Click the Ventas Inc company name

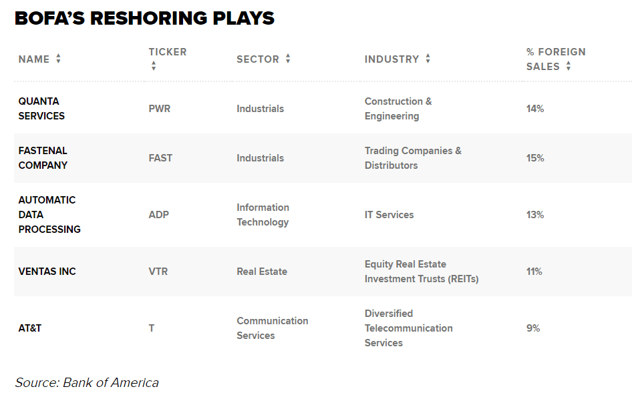coord(47,272)
